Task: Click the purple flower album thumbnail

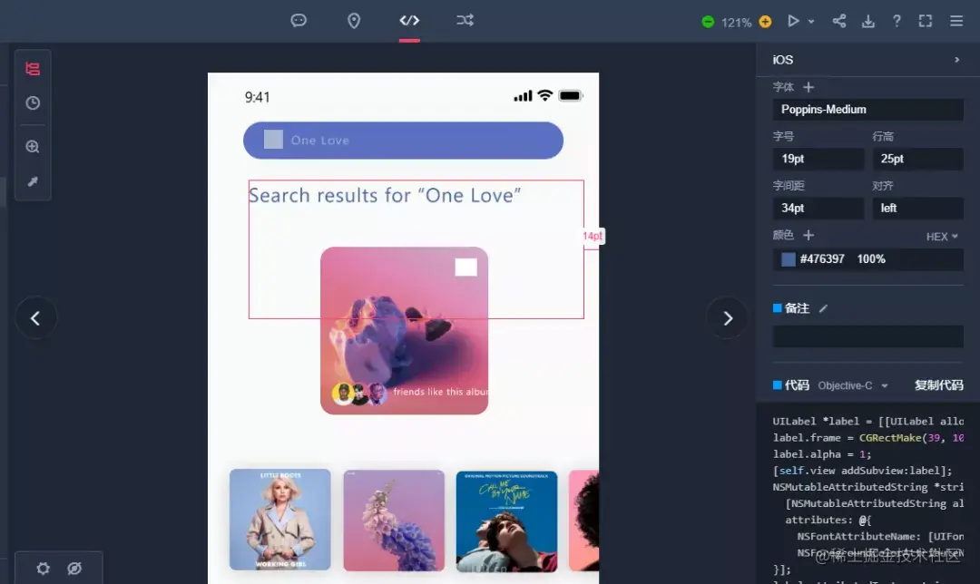Action: pyautogui.click(x=394, y=521)
